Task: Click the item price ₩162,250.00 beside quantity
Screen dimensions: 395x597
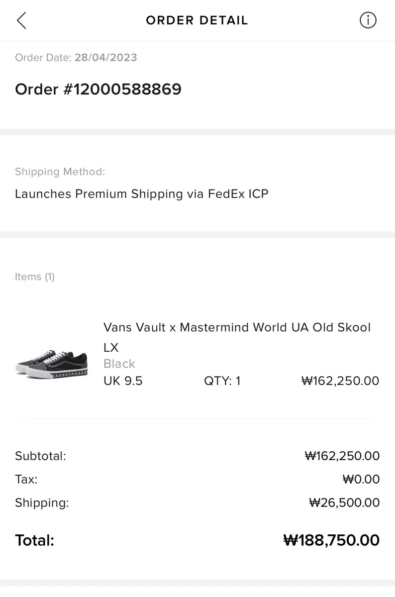Action: pos(340,381)
